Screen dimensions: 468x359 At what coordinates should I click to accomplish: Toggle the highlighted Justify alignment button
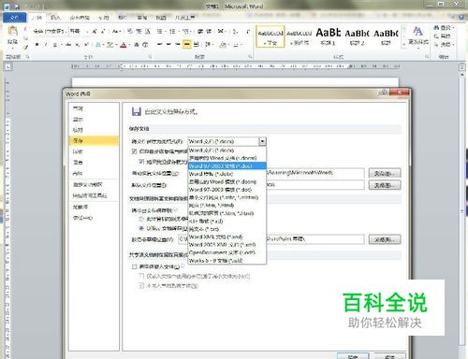pos(186,45)
